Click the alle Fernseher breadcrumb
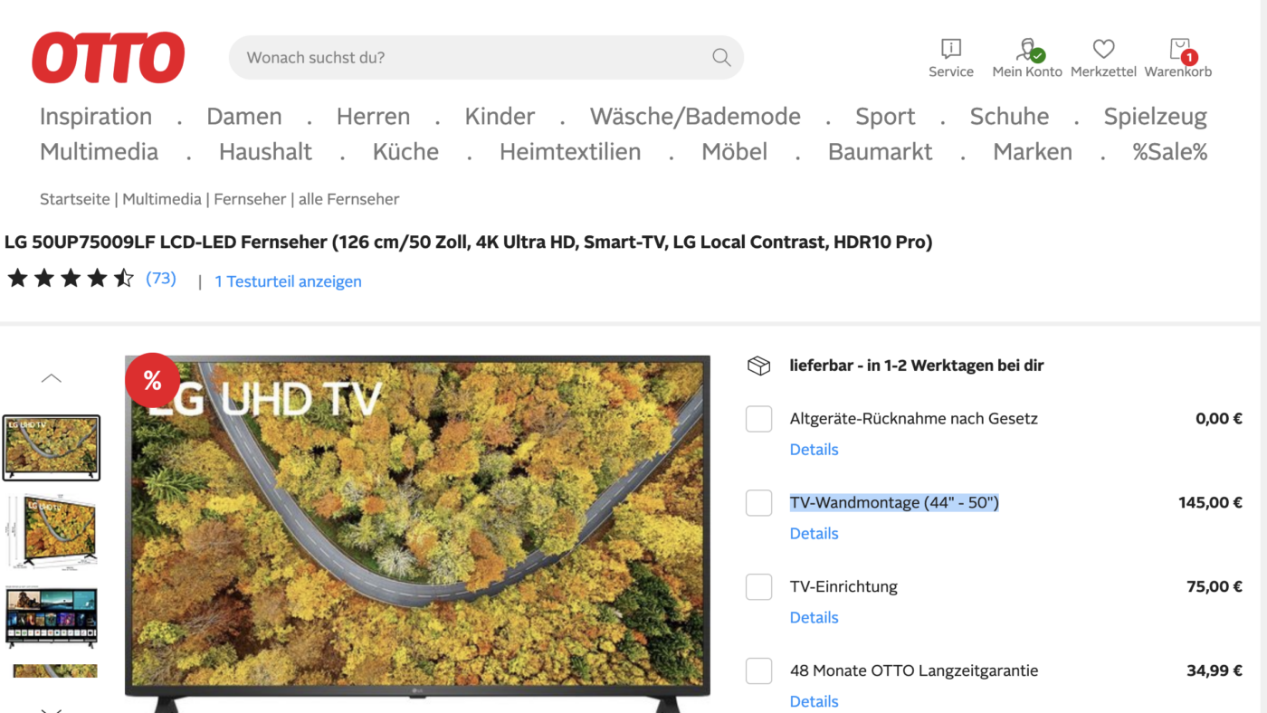The image size is (1267, 713). click(349, 199)
